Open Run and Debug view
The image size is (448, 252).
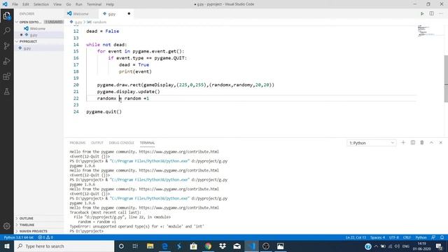point(6,61)
